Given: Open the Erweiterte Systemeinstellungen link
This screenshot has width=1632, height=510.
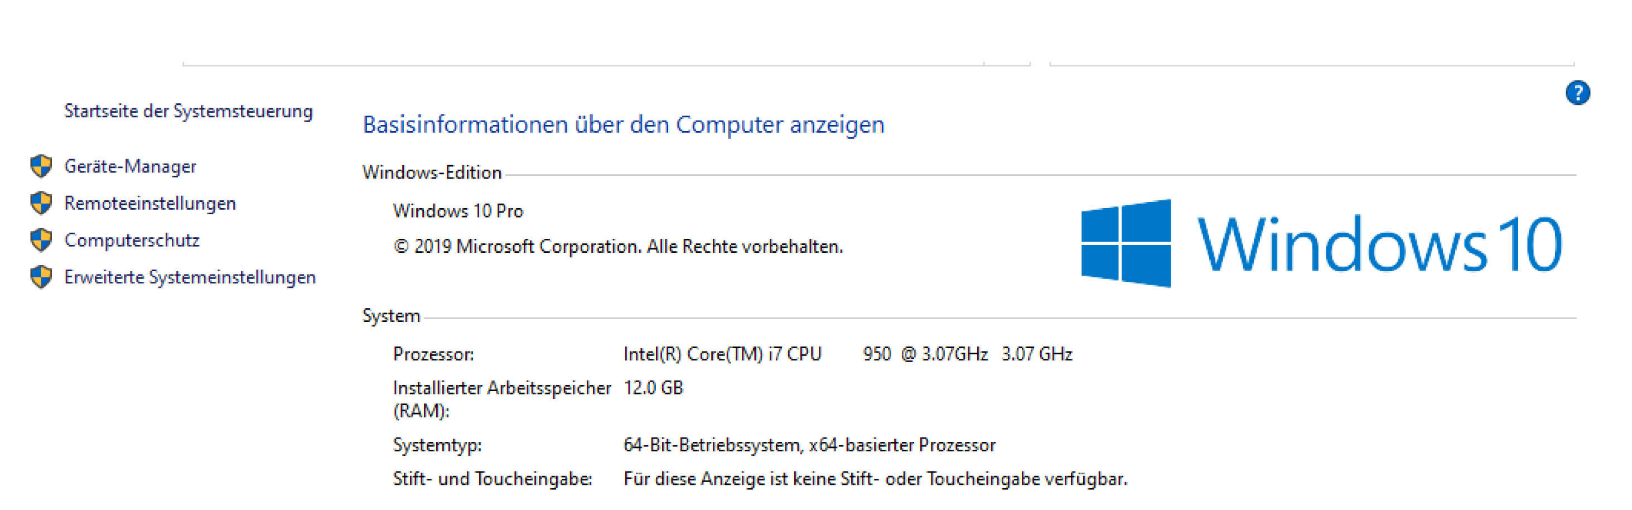Looking at the screenshot, I should (x=190, y=277).
